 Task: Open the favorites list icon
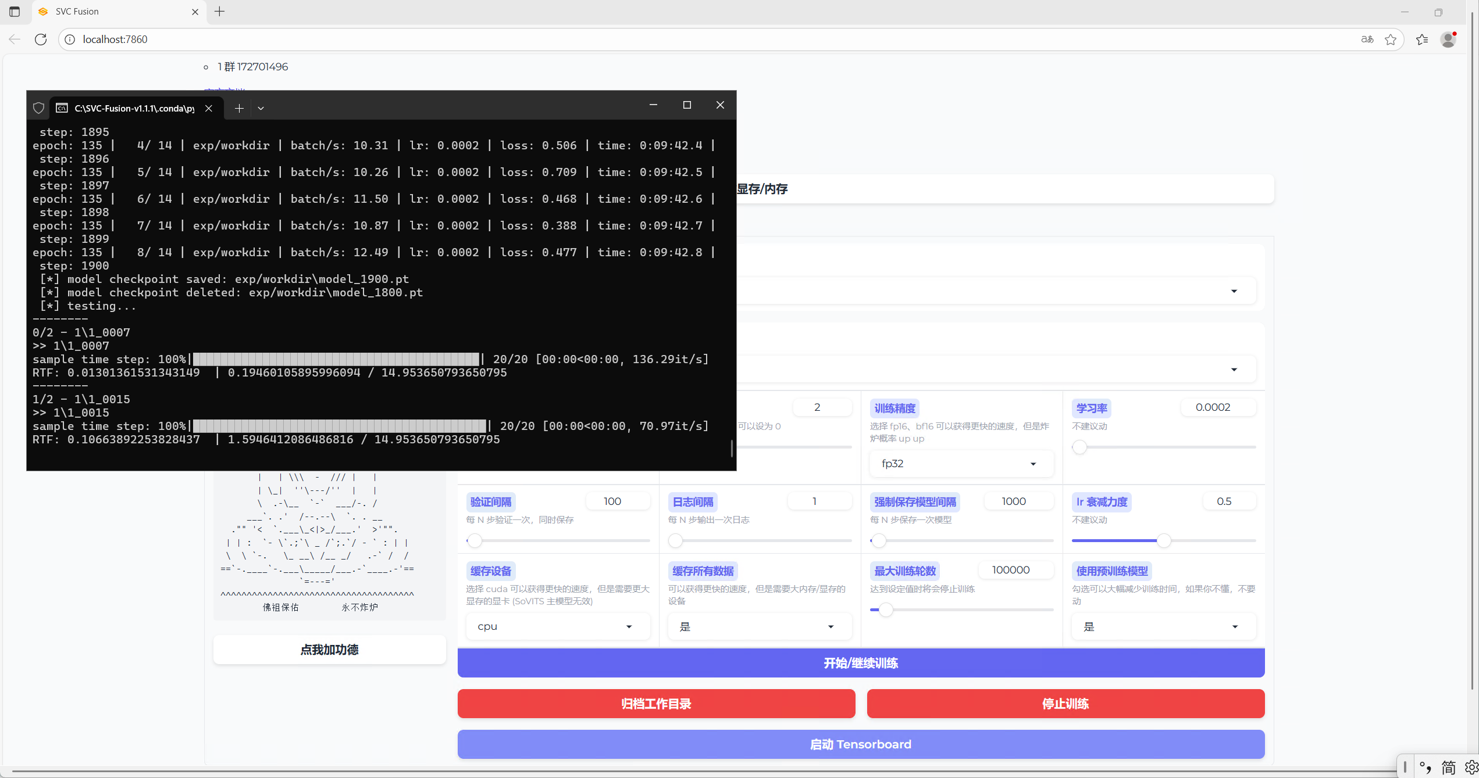1422,40
